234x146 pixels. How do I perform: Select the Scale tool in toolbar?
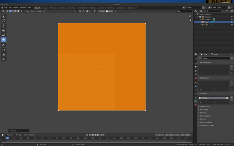(4, 35)
